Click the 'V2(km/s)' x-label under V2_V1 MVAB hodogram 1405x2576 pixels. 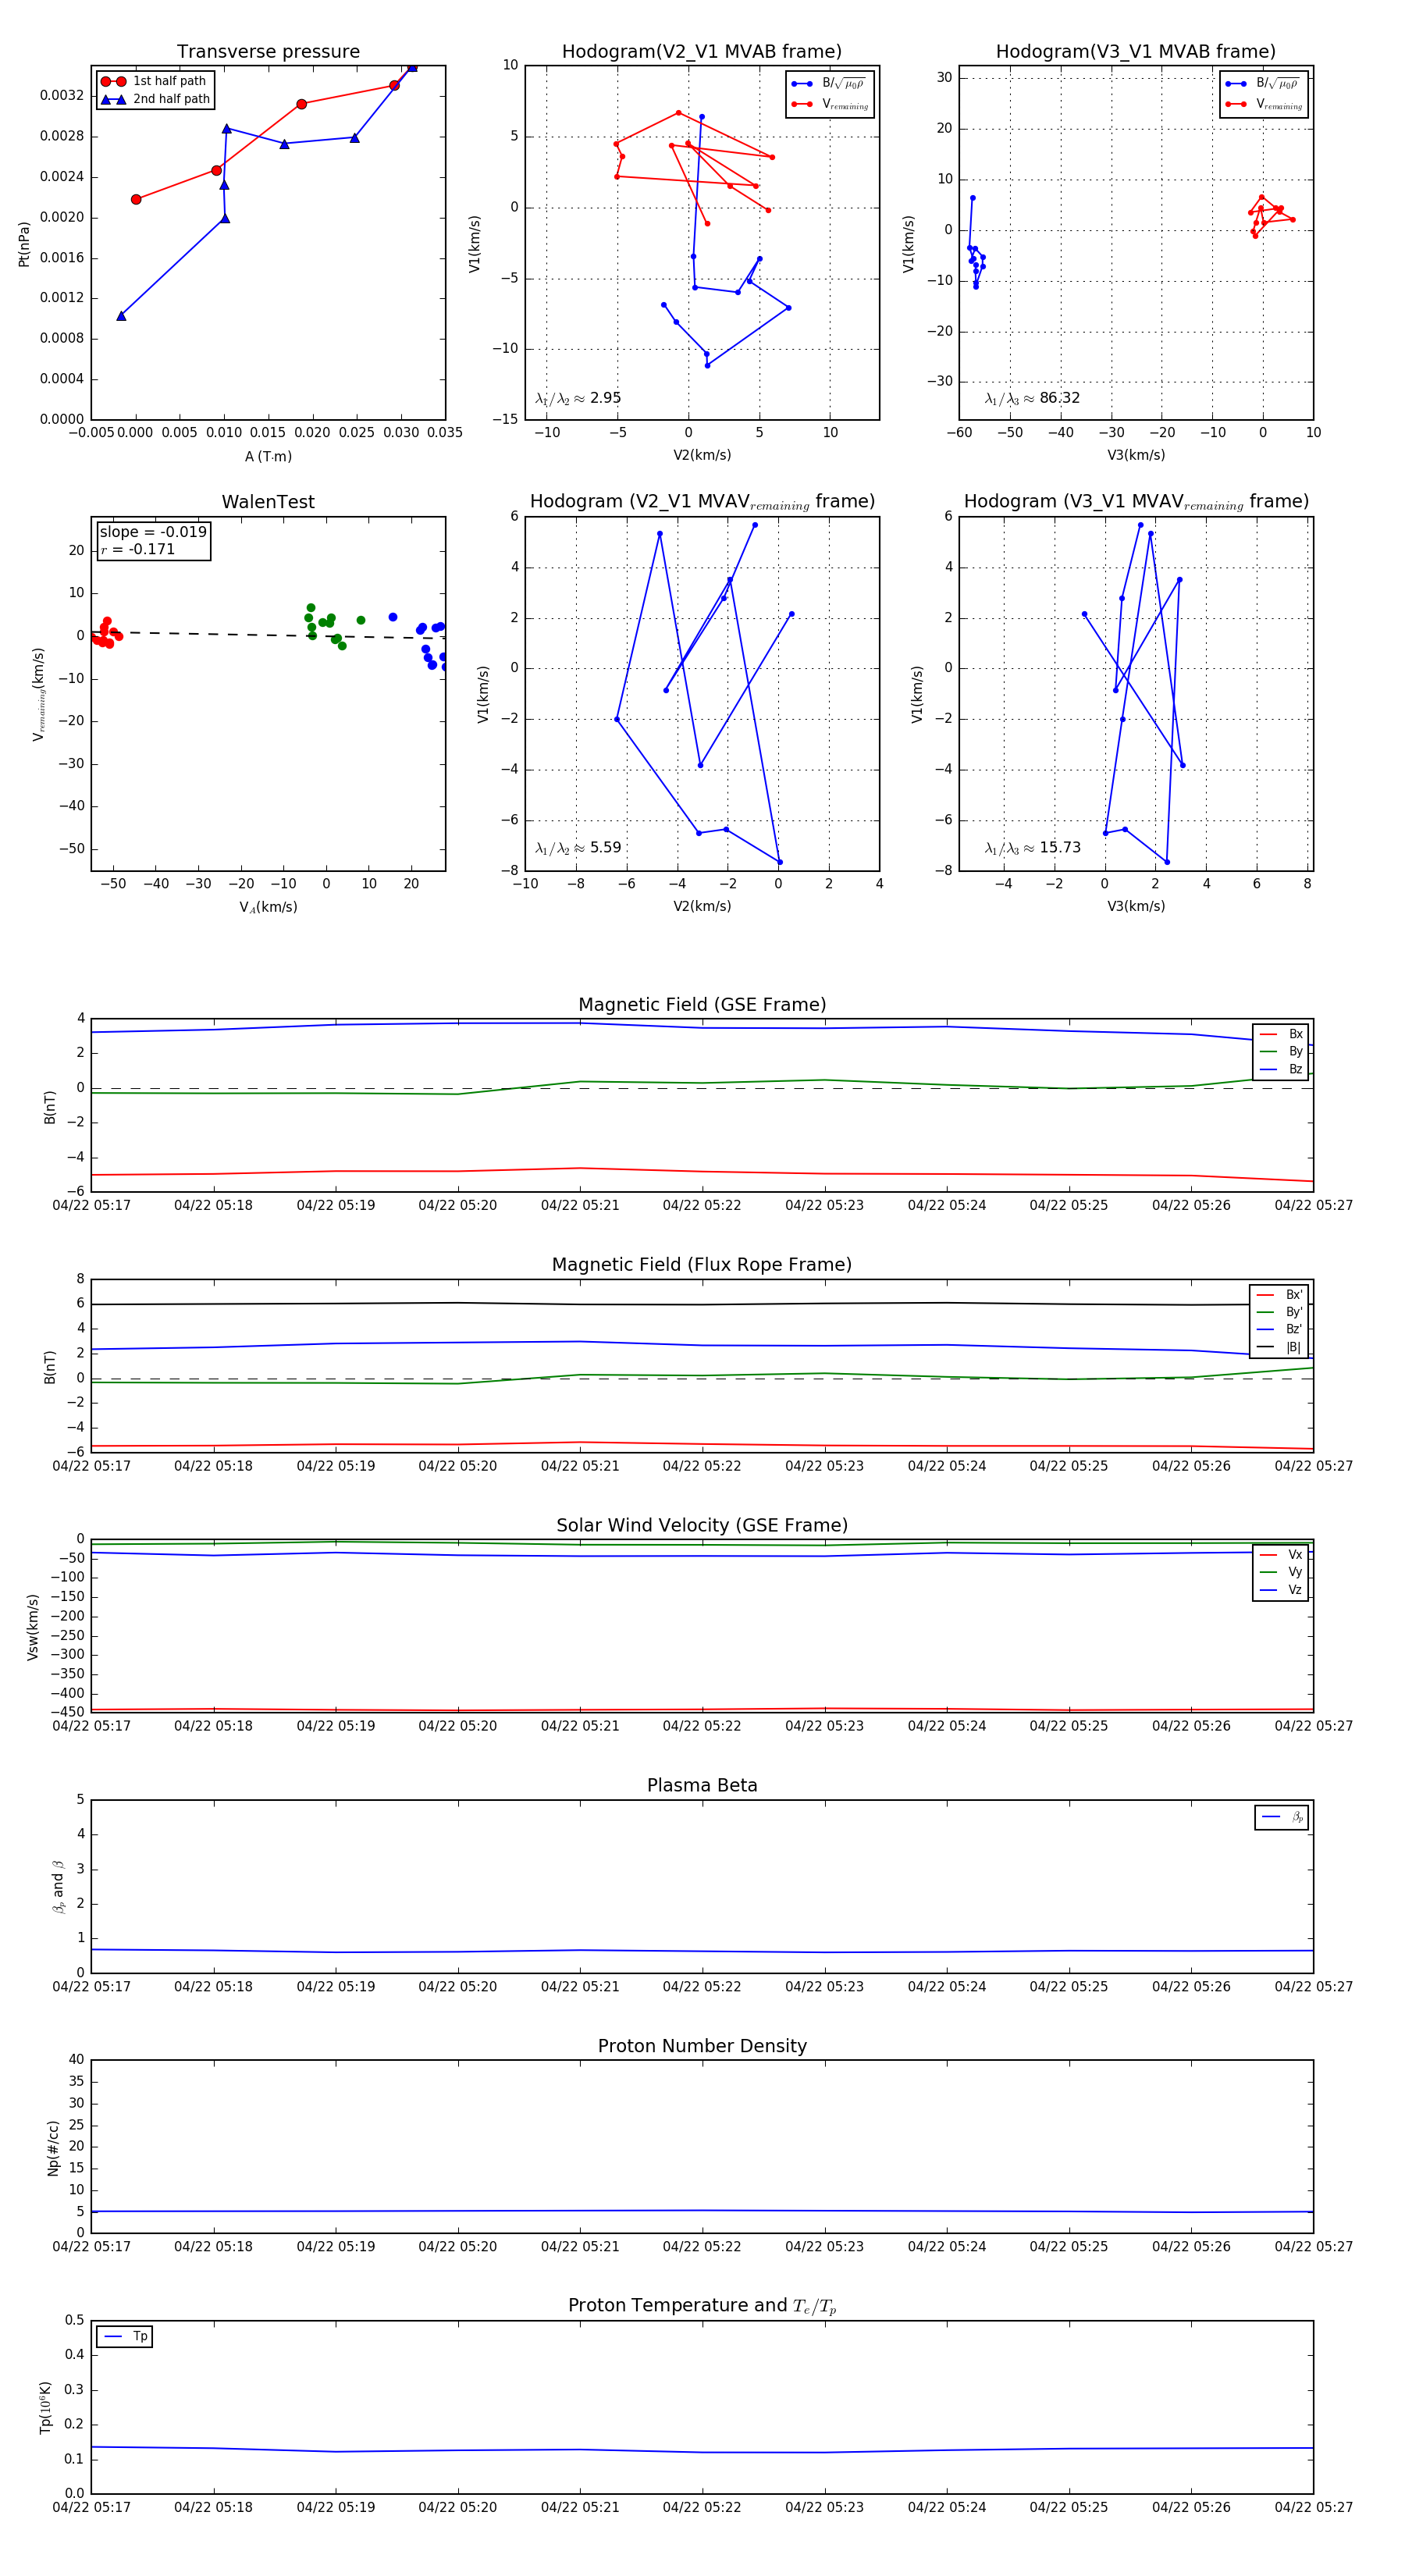pos(702,456)
